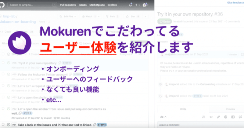Insert code using the <> toolbar icon
The image size is (244, 128).
click(x=211, y=117)
